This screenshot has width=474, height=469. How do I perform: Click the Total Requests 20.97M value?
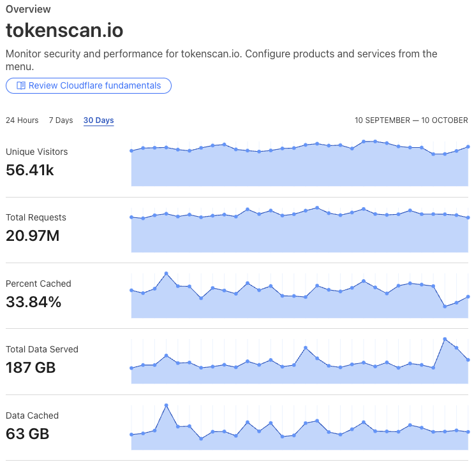click(33, 236)
